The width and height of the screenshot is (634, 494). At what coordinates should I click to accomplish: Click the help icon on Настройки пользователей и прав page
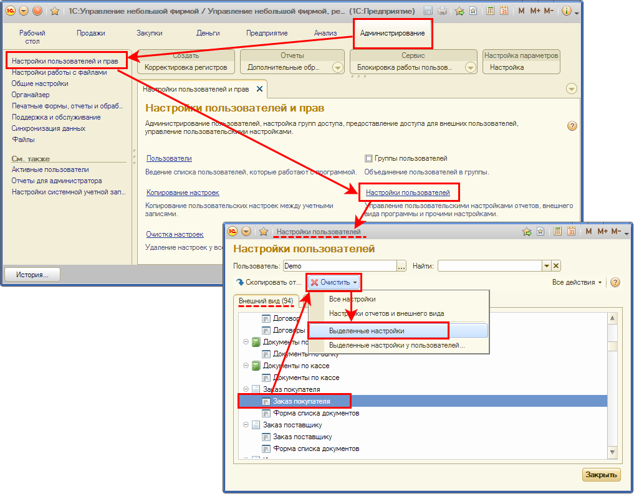pyautogui.click(x=572, y=126)
